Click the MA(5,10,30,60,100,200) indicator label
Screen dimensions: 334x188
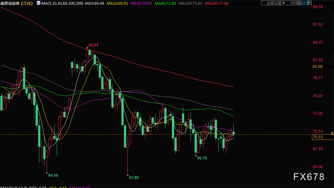click(62, 3)
